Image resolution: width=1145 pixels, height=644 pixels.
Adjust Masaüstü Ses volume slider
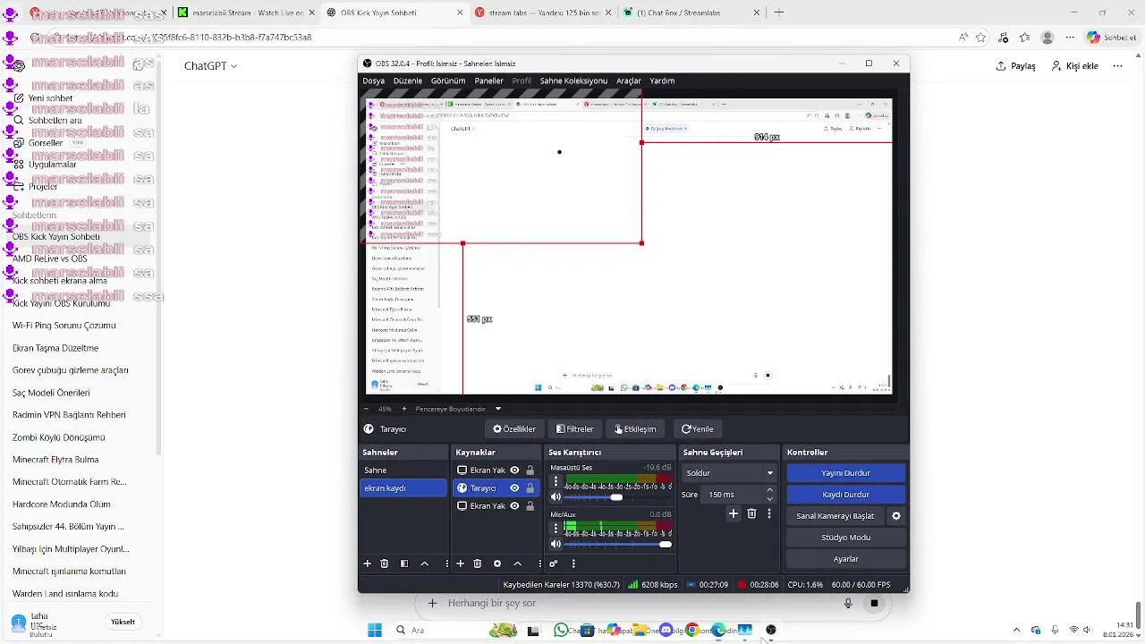(617, 497)
